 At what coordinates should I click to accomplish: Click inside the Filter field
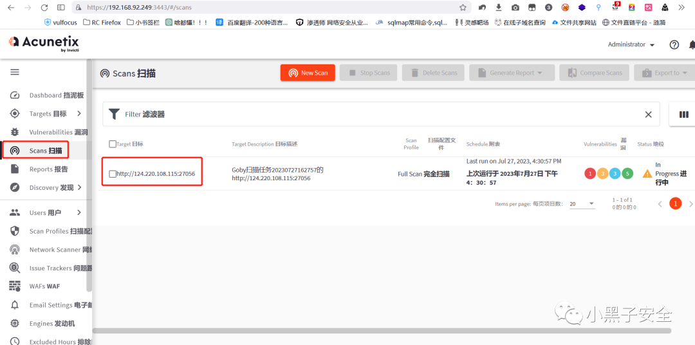[x=381, y=115]
